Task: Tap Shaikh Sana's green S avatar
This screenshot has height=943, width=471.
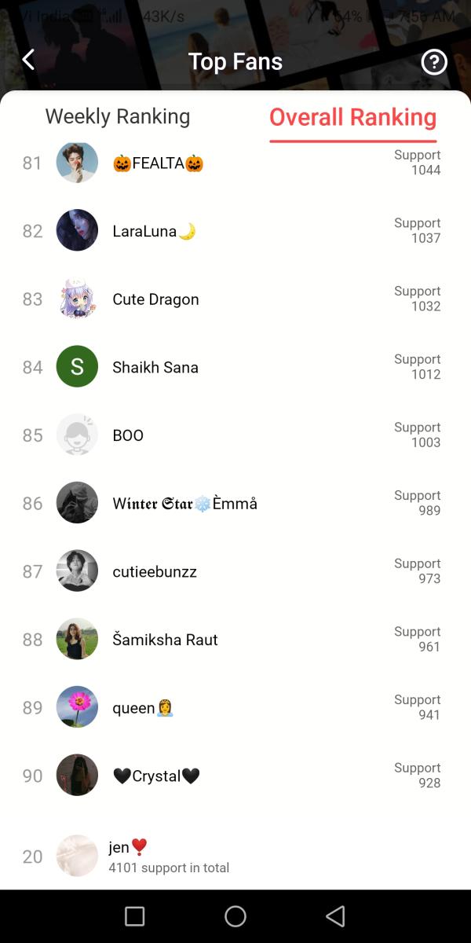Action: [77, 366]
